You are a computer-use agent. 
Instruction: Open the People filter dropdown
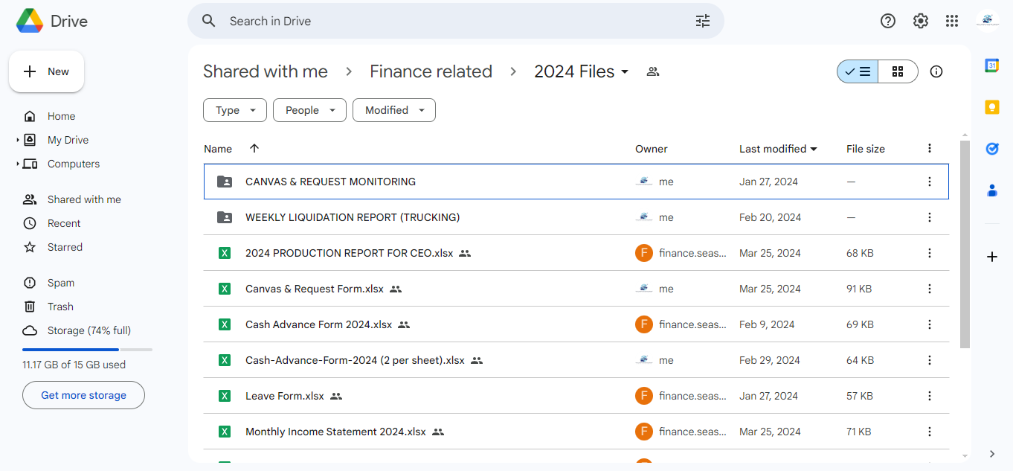tap(309, 110)
